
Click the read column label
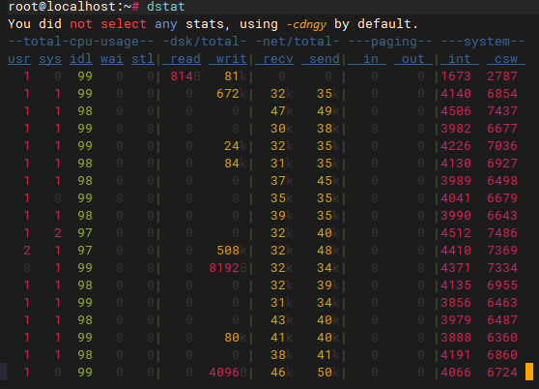click(182, 59)
